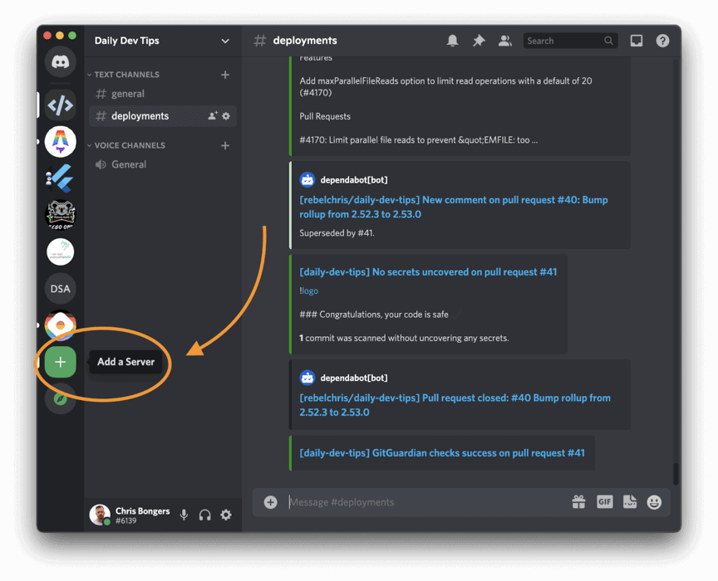Edit deployments channel settings gear
This screenshot has height=581, width=718.
tap(226, 115)
